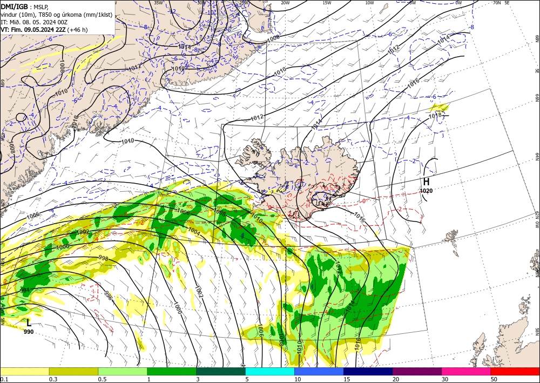Click the red 50+ mm legend swatch
Image resolution: width=540 pixels, height=383 pixels.
point(515,371)
